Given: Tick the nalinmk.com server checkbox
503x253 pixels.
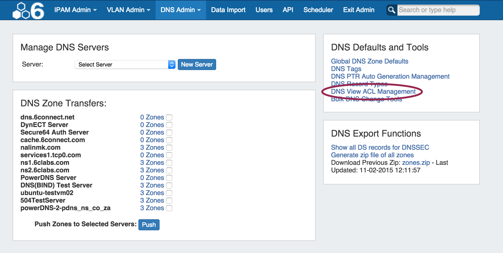Looking at the screenshot, I should (169, 148).
